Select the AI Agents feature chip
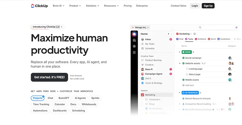Image resolution: width=242 pixels, height=125 pixels. [x=80, y=98]
